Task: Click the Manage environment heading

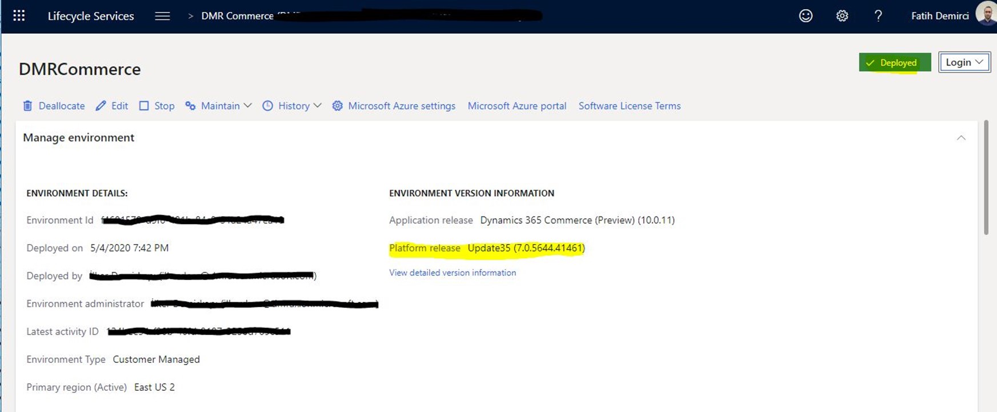Action: 78,138
